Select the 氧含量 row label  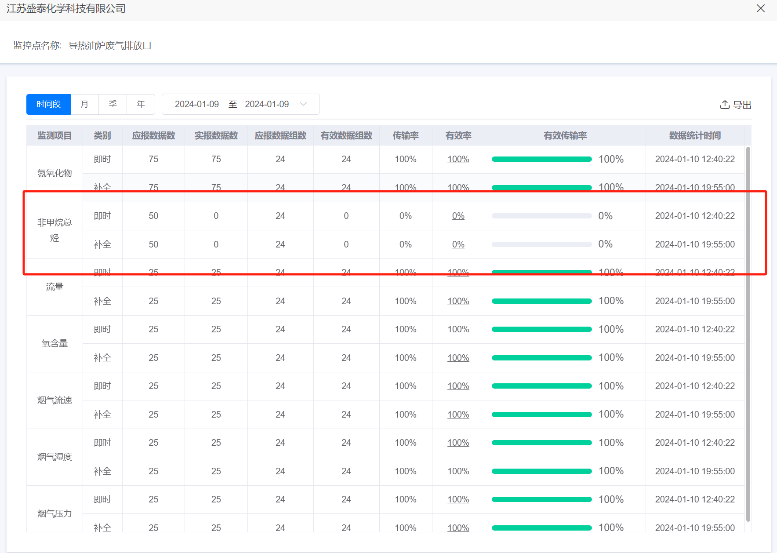tap(54, 343)
